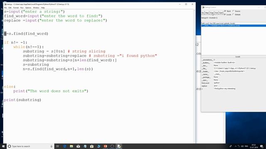266x149 pixels.
Task: Click the 'while(n!=-1):' code line
Action: click(x=29, y=47)
